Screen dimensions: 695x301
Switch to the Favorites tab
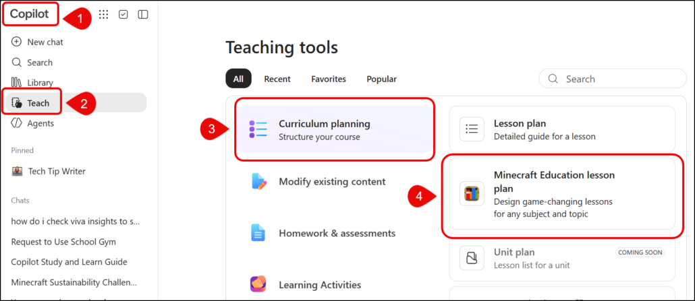point(329,79)
